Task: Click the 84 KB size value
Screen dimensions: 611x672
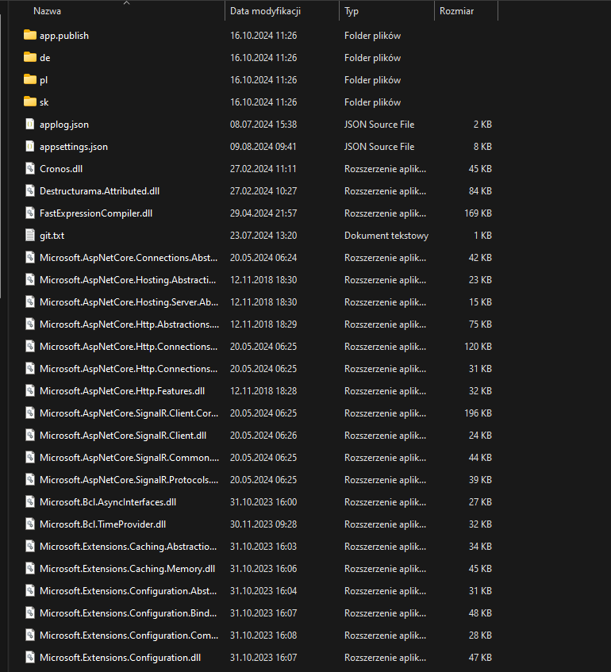Action: tap(480, 191)
